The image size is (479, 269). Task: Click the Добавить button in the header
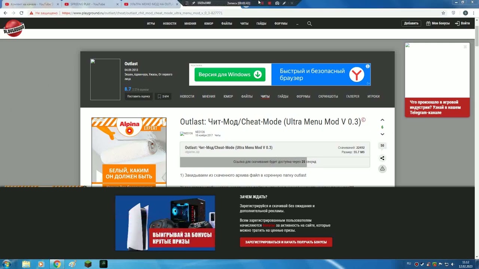click(411, 23)
